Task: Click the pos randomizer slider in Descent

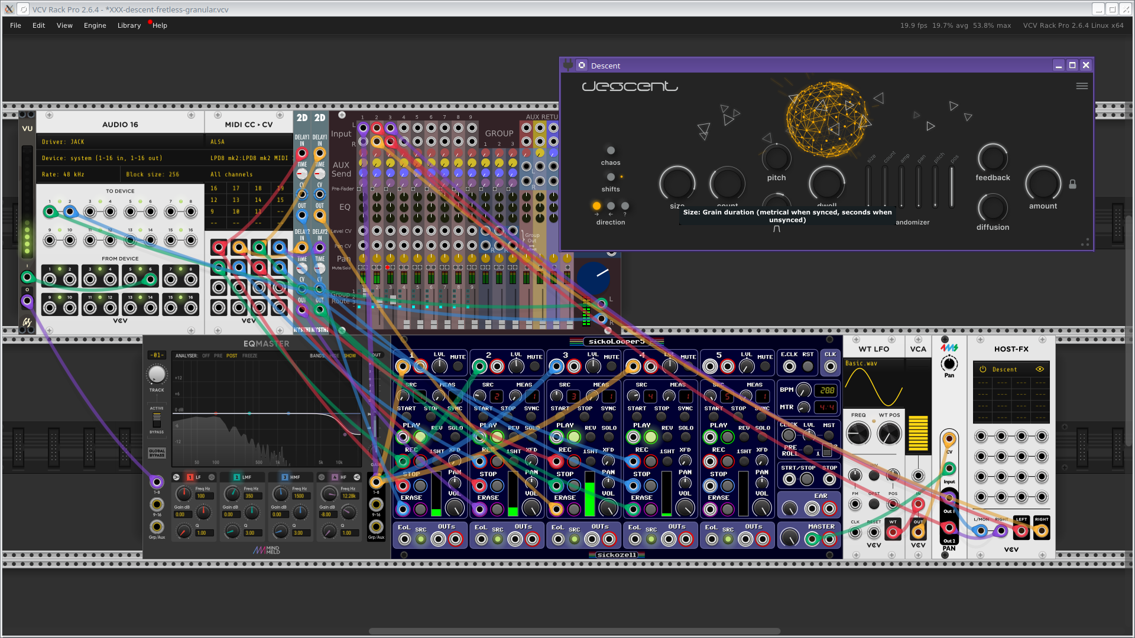Action: [x=951, y=186]
